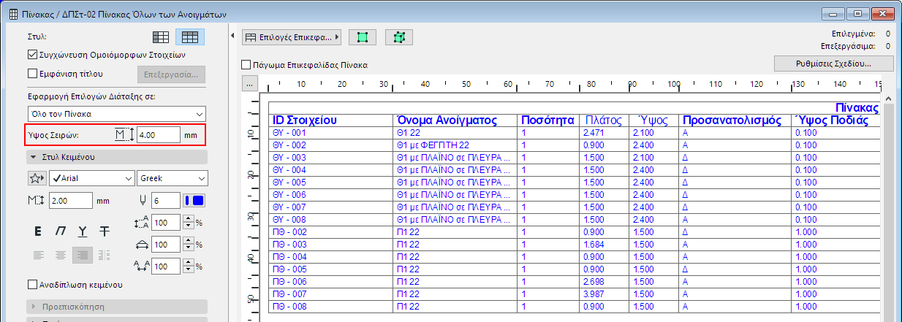This screenshot has height=322, width=902.
Task: Align text to the right
Action: pos(83,255)
